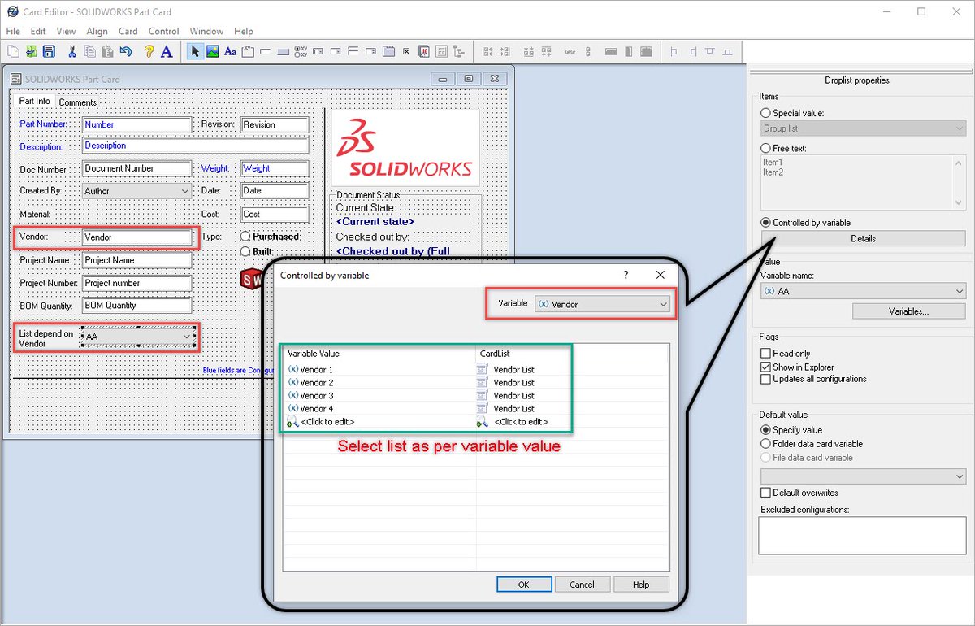The height and width of the screenshot is (626, 975).
Task: Click Vendor List beside Vendor 1
Action: 513,369
